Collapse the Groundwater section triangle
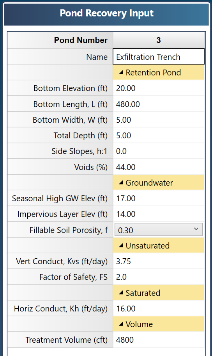This screenshot has height=356, width=212. coord(121,182)
